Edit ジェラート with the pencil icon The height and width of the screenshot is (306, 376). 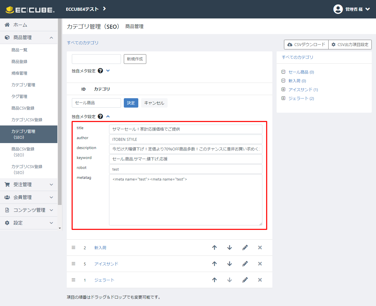click(245, 280)
